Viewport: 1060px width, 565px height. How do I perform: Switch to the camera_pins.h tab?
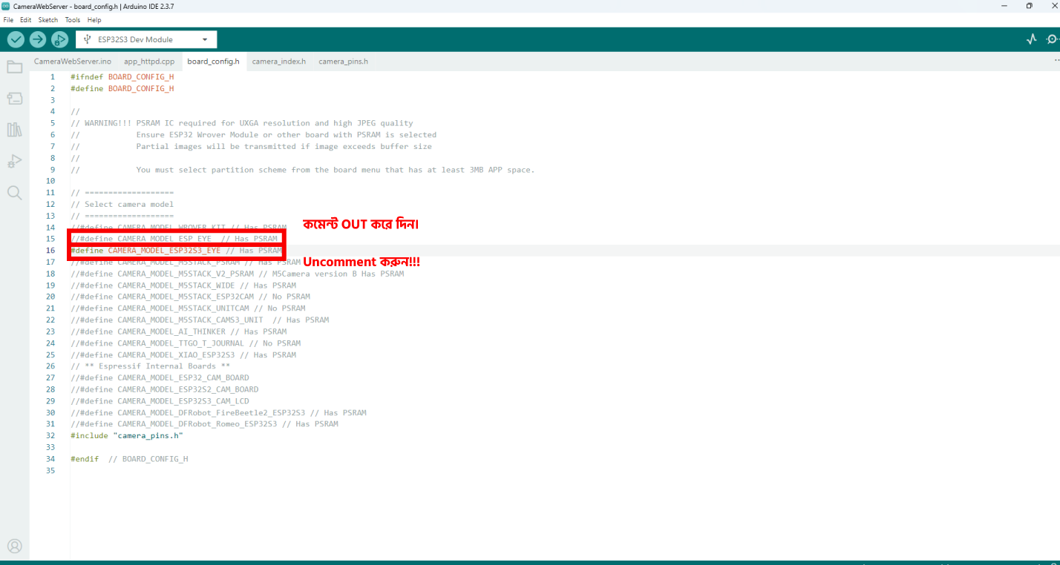coord(343,62)
